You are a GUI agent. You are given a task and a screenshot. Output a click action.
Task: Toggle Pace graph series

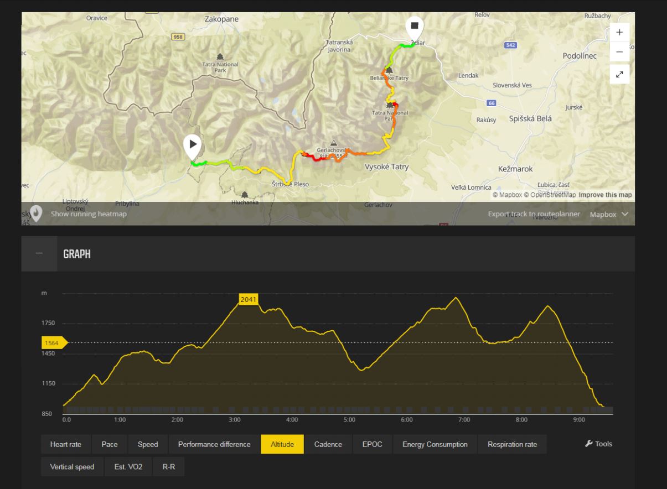pyautogui.click(x=109, y=444)
